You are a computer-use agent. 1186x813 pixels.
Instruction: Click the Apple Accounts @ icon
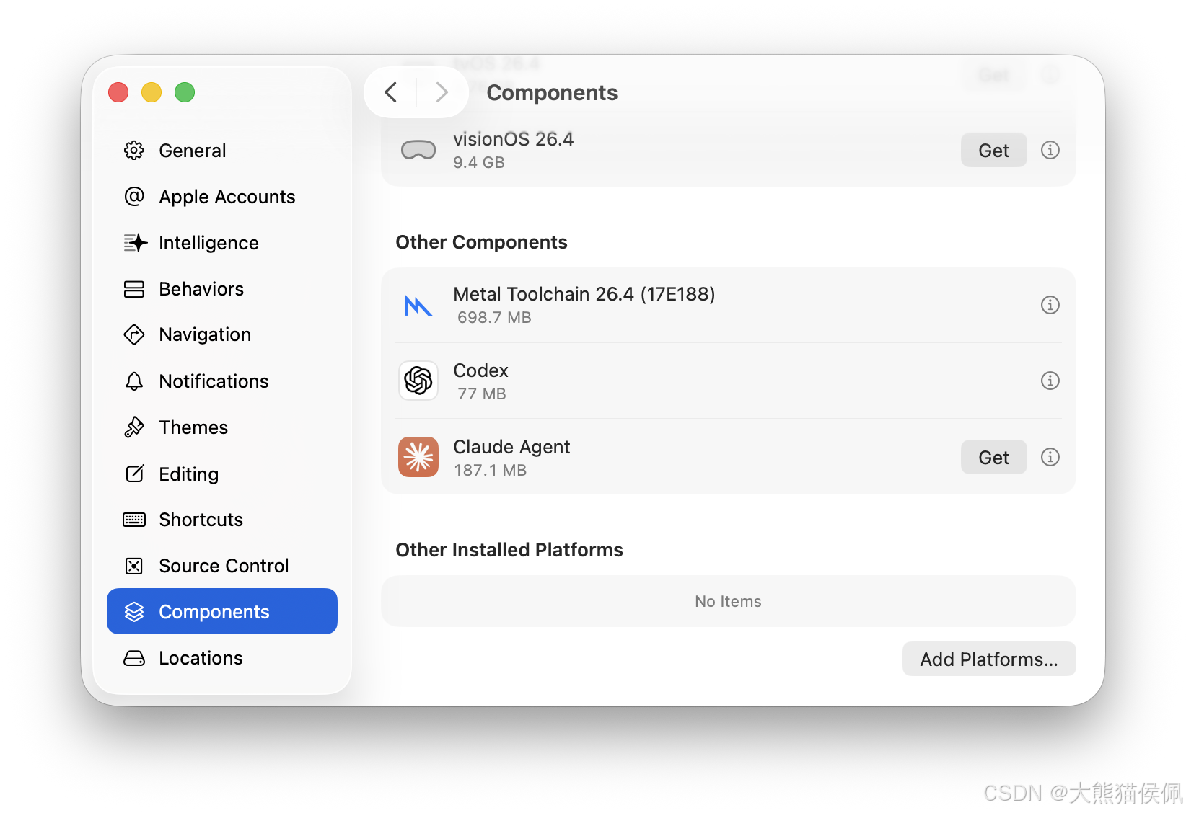pyautogui.click(x=134, y=197)
